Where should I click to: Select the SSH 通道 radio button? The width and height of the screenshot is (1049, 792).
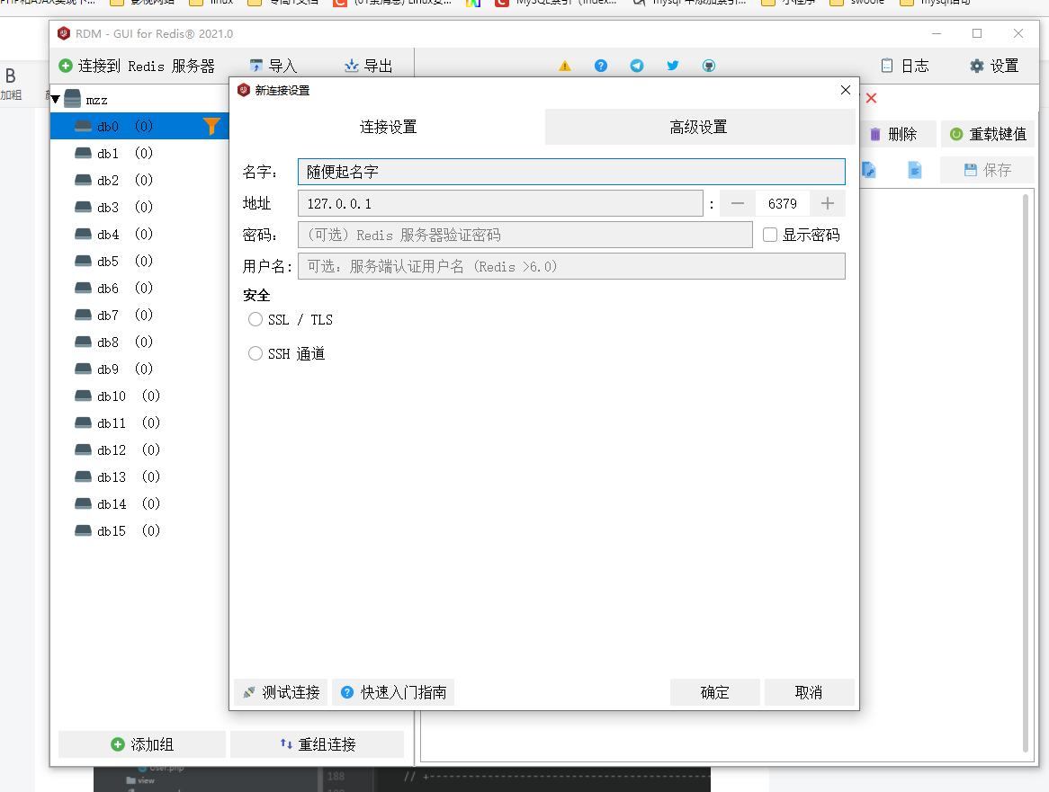(x=255, y=353)
